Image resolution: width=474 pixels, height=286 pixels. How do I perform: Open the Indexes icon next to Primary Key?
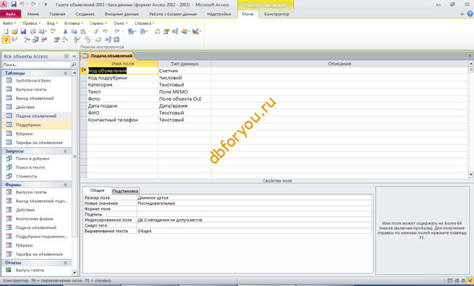coord(14,39)
